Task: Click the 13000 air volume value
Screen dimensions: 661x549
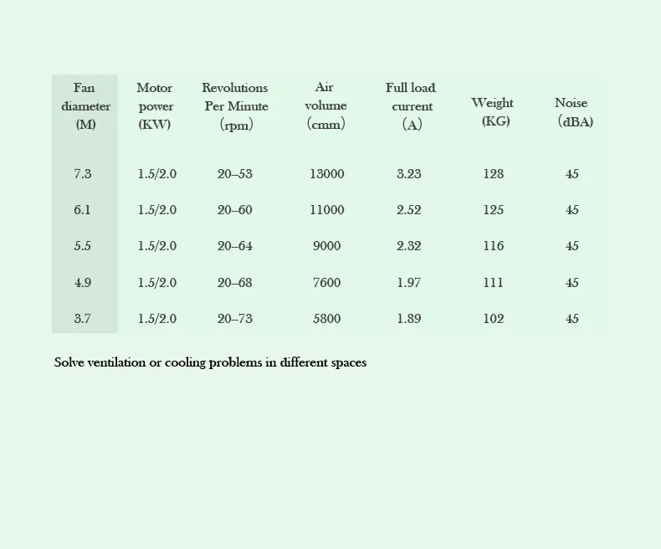Action: tap(326, 174)
